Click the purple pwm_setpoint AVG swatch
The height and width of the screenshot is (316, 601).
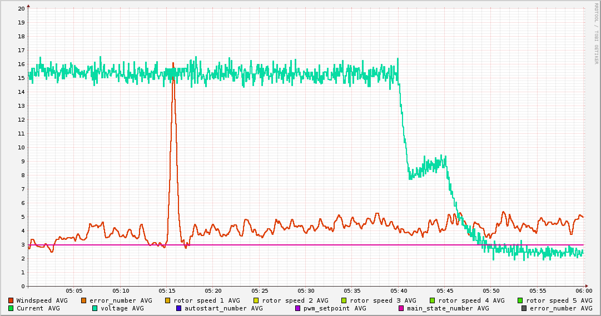pyautogui.click(x=297, y=308)
